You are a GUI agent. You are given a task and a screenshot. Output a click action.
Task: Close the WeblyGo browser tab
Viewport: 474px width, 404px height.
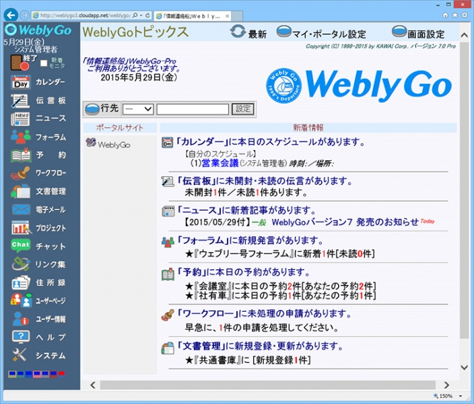click(x=228, y=16)
